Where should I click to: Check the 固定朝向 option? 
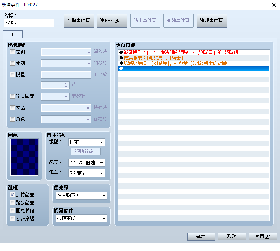coord(12,211)
